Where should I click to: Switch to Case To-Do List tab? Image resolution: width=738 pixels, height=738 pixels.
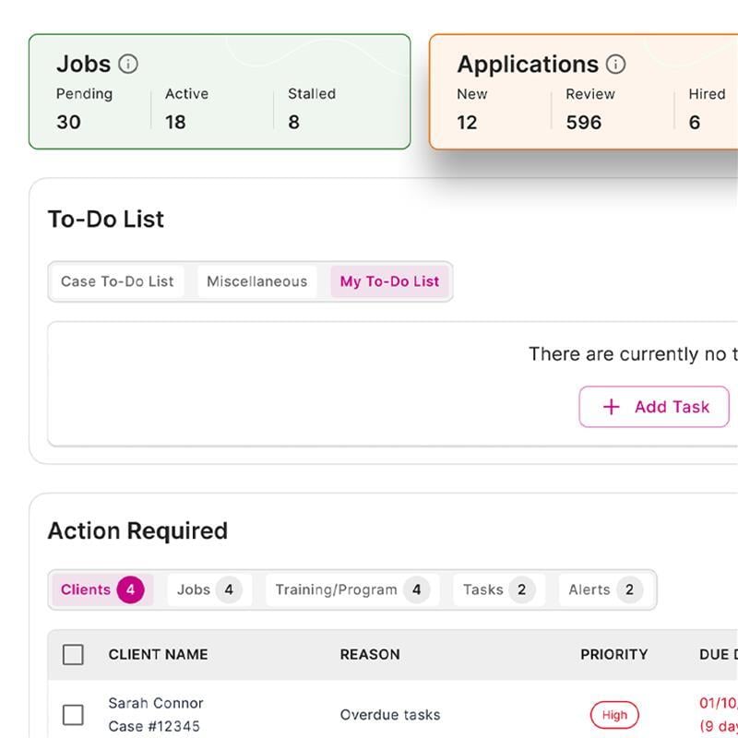coord(117,282)
